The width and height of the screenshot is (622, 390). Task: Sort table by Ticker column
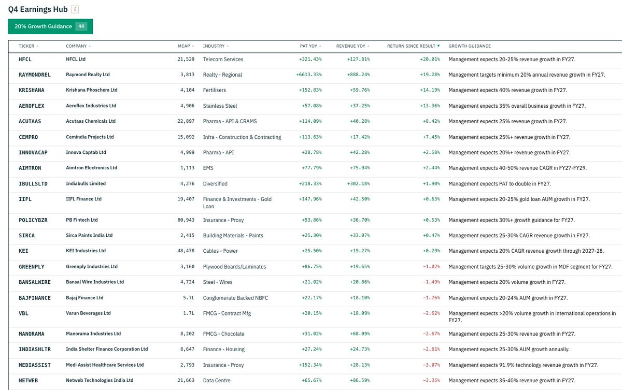(x=29, y=46)
